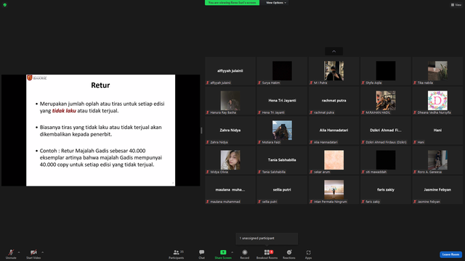
Task: Click the 1 unassigned participant tooltip
Action: [267, 239]
